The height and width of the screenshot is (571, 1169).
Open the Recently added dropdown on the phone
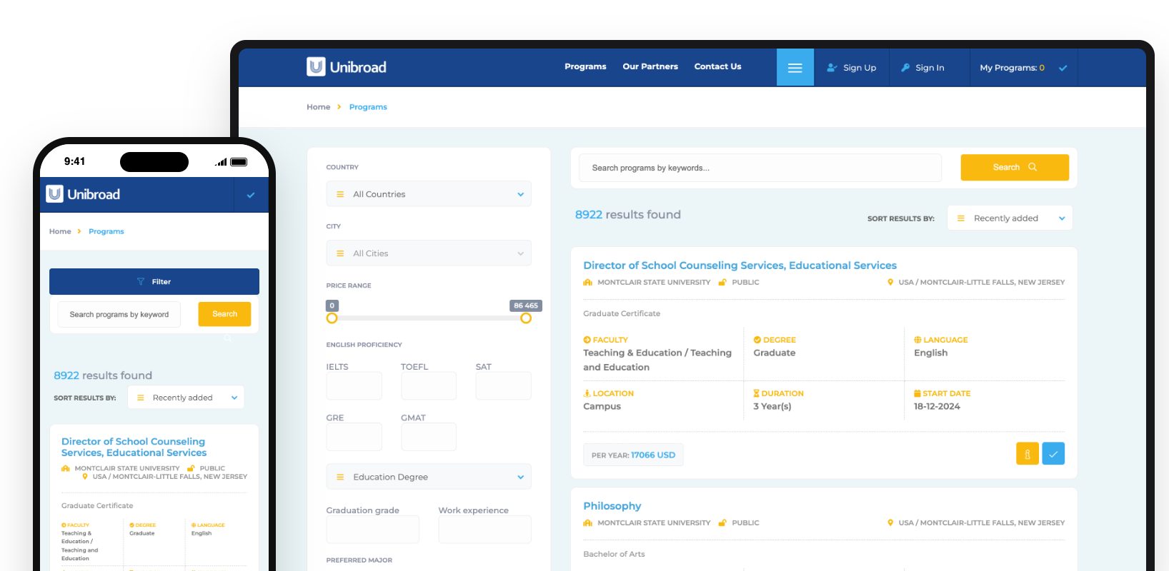pyautogui.click(x=186, y=398)
